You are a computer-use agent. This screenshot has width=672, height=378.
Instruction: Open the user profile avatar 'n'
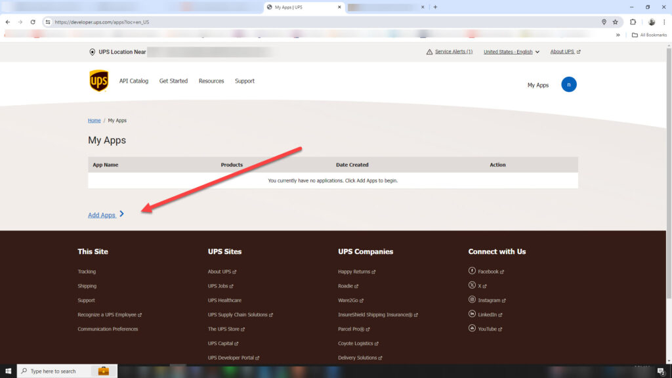click(569, 85)
